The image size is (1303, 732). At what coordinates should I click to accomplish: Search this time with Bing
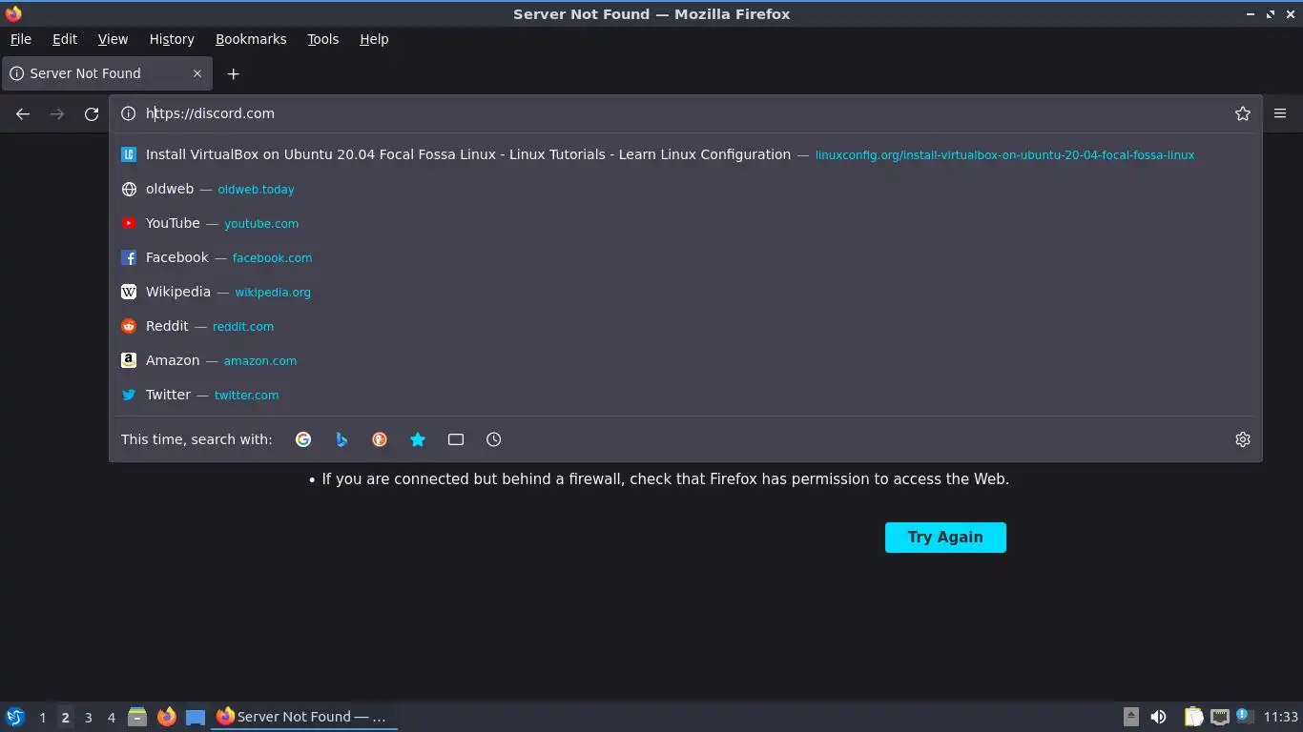click(x=341, y=439)
